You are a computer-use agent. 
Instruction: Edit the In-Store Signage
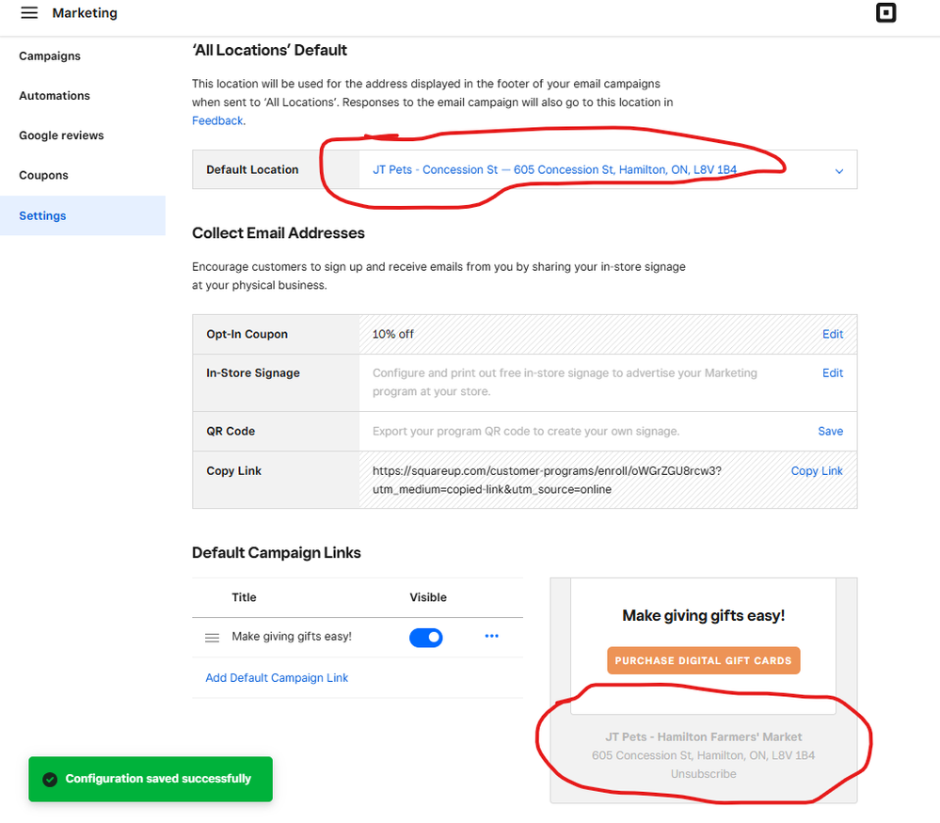pos(833,373)
